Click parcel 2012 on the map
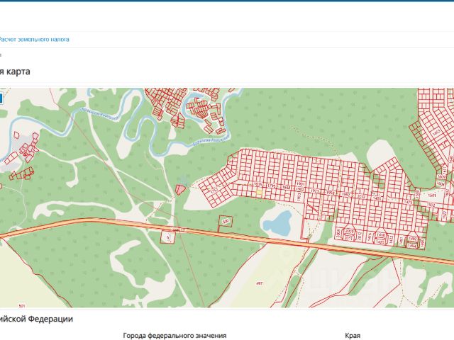The width and height of the screenshot is (454, 340). [360, 237]
